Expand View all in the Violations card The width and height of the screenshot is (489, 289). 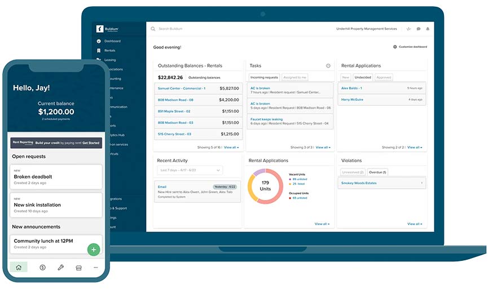tap(415, 224)
